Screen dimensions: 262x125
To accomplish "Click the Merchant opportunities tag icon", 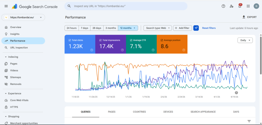I will [x=6, y=123].
